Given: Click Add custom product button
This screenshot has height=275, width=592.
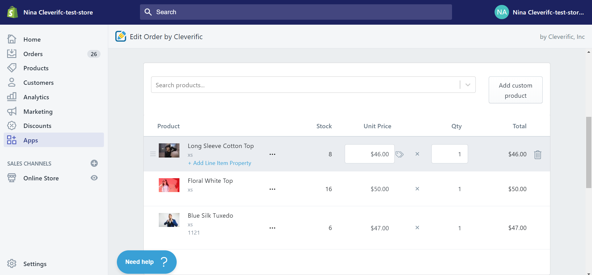Looking at the screenshot, I should [515, 90].
